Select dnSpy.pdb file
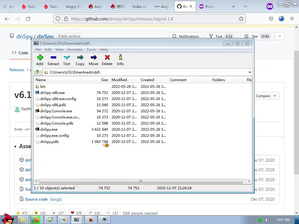This screenshot has height=224, width=299. (x=47, y=141)
